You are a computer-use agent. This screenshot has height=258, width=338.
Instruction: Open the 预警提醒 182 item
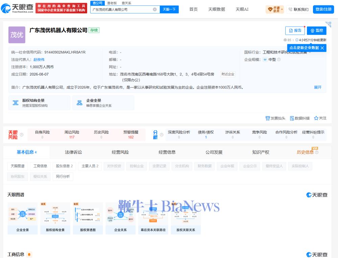point(131,134)
